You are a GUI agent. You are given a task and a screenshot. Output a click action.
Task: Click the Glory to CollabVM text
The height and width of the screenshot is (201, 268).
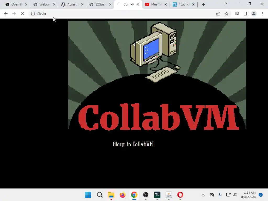tap(134, 144)
